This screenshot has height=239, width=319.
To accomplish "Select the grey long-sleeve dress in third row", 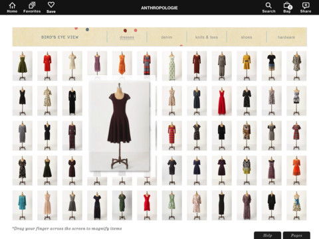I will coord(23,135).
